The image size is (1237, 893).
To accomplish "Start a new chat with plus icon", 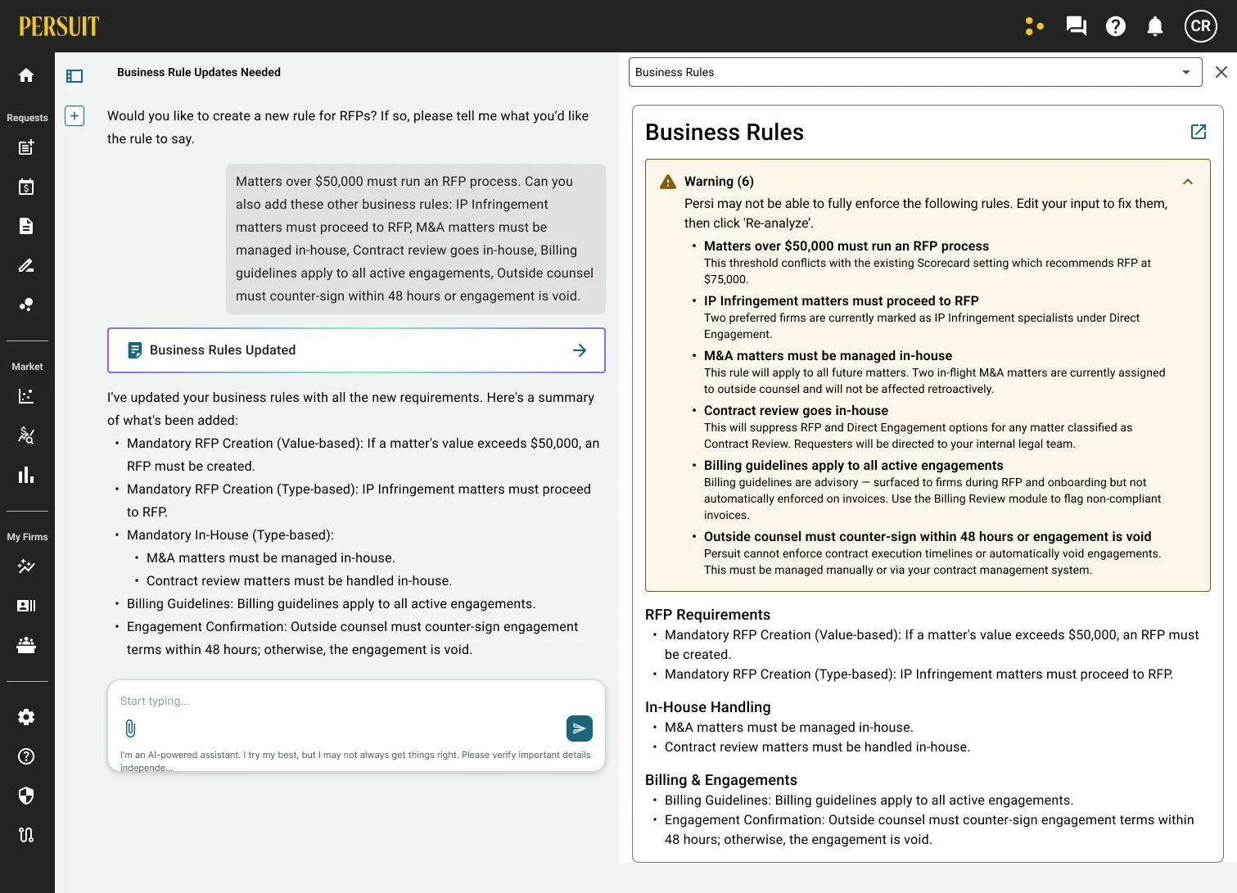I will [x=74, y=115].
